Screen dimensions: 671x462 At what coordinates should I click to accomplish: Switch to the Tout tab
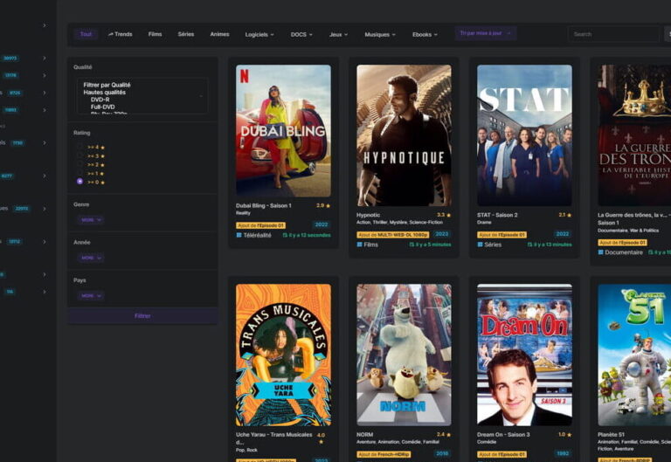click(x=86, y=34)
